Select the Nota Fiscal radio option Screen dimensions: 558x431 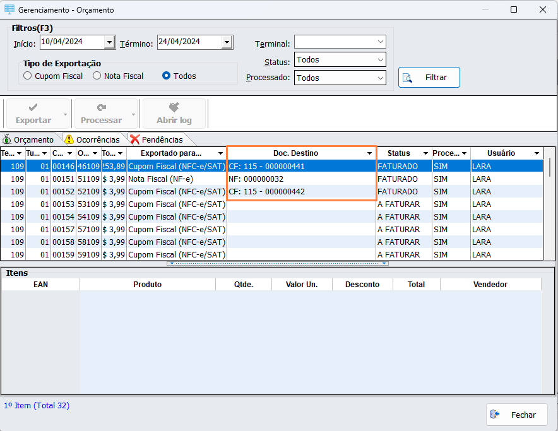(97, 76)
